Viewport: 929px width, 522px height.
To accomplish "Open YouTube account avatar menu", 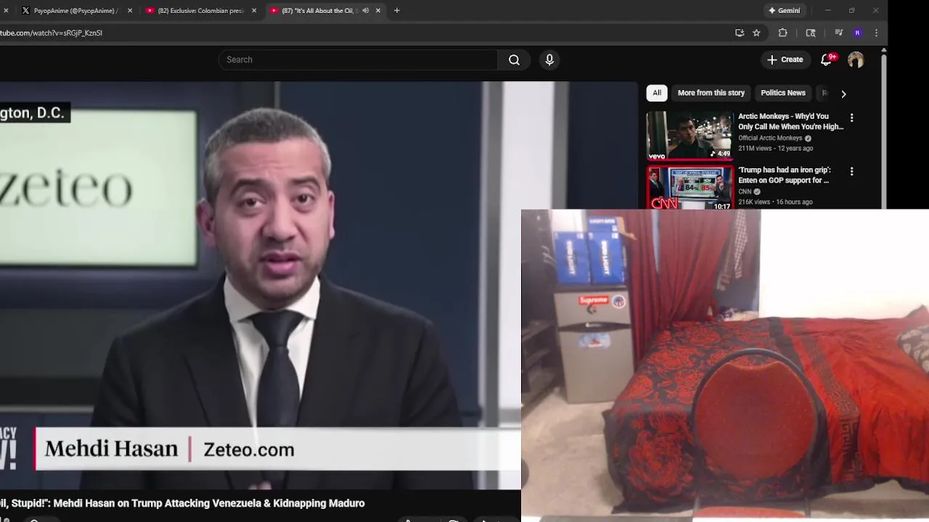I will (856, 59).
